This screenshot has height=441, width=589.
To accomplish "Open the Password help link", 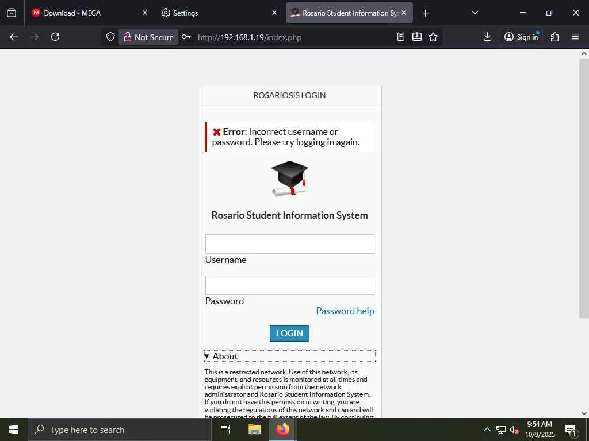I will tap(345, 311).
